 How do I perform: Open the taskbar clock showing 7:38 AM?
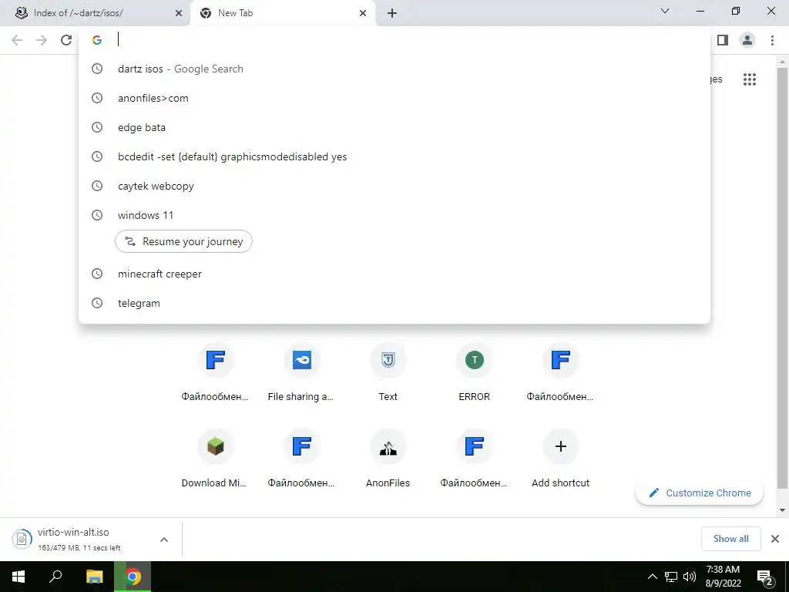(723, 577)
